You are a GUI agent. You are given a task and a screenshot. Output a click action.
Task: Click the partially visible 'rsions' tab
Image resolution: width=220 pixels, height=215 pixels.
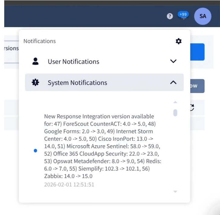(11, 48)
